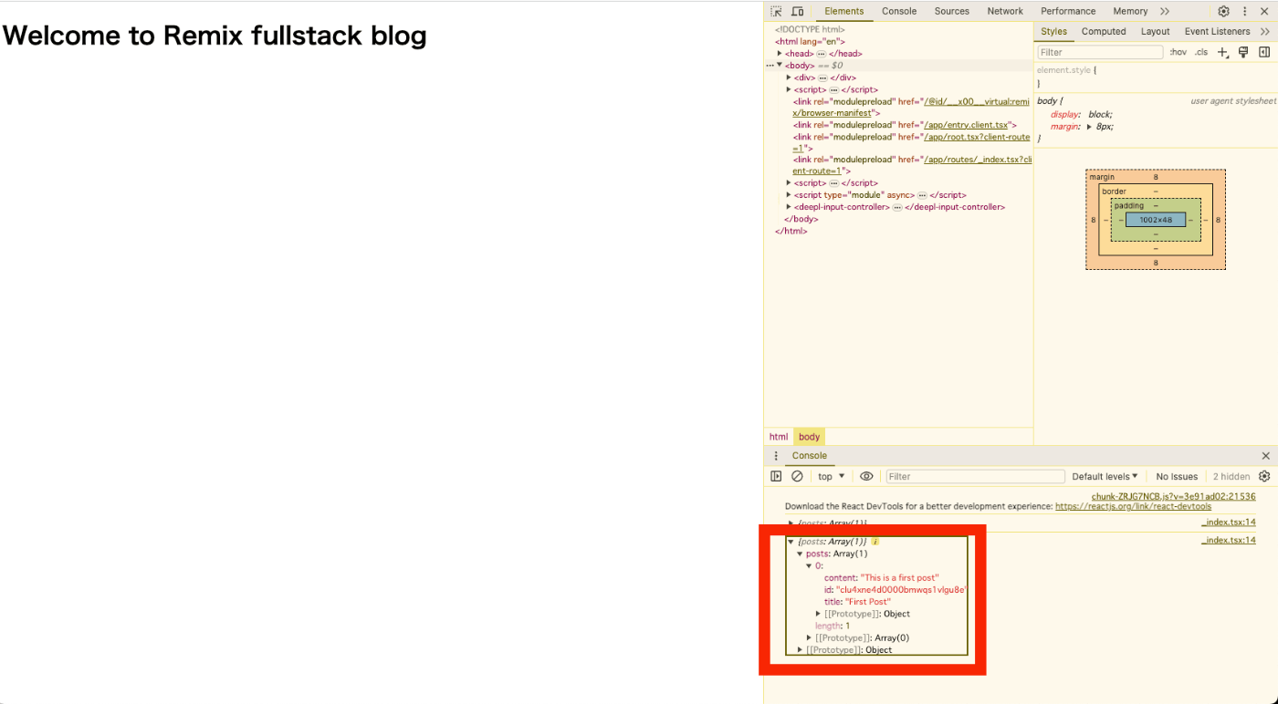Image resolution: width=1278 pixels, height=704 pixels.
Task: Switch to the Console tab in top bar
Action: point(899,12)
